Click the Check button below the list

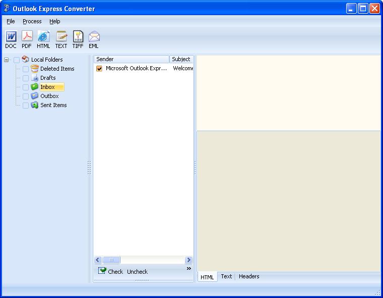coord(111,271)
